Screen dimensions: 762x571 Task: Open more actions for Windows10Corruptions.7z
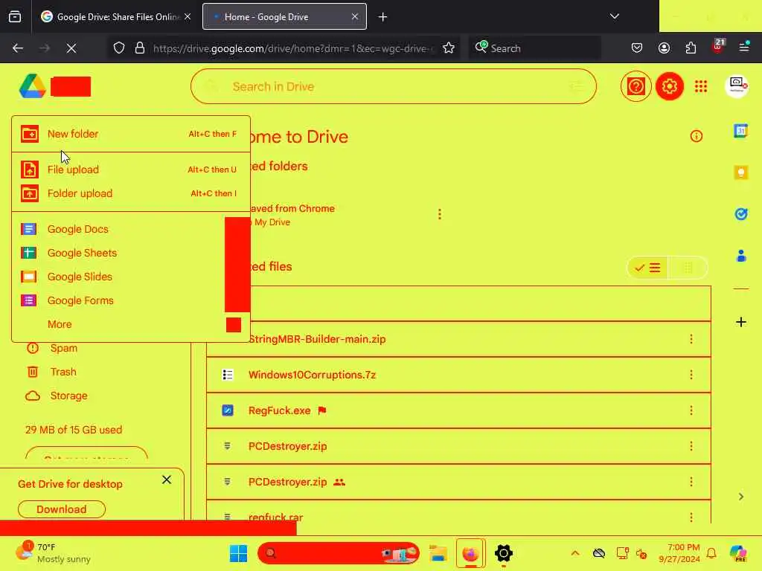point(691,375)
